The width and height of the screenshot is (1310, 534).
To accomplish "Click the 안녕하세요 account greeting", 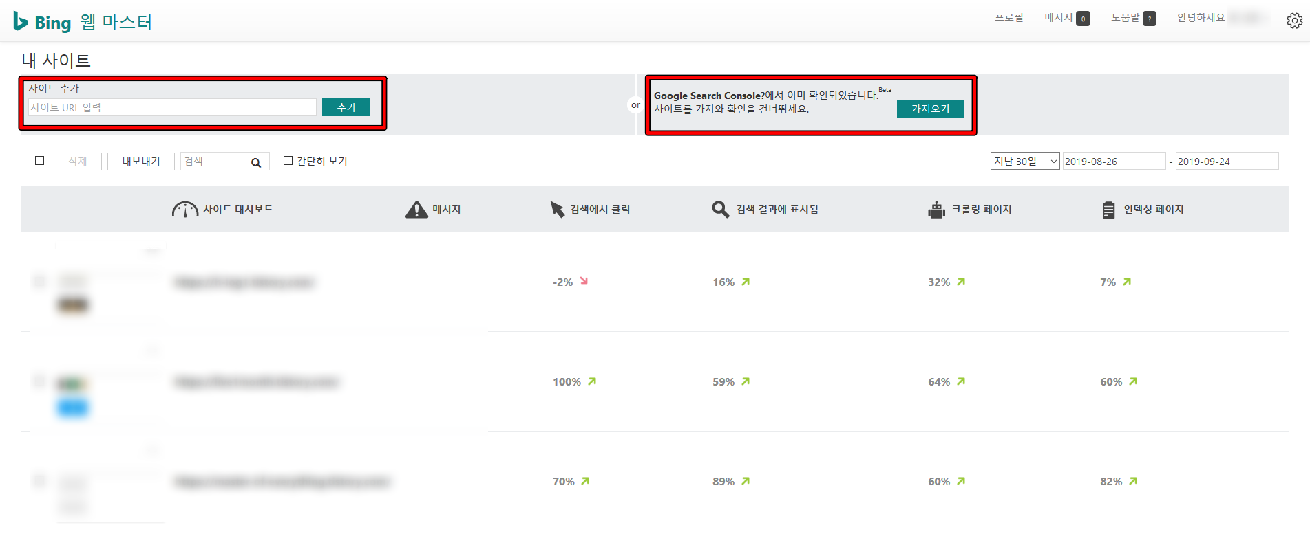I will click(1201, 18).
